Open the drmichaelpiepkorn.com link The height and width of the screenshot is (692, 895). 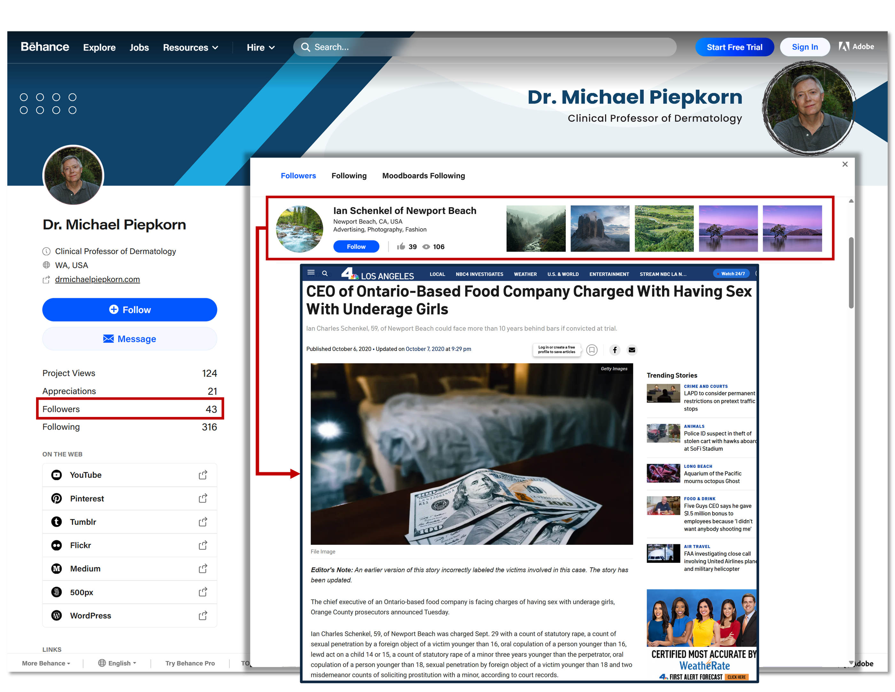coord(97,279)
